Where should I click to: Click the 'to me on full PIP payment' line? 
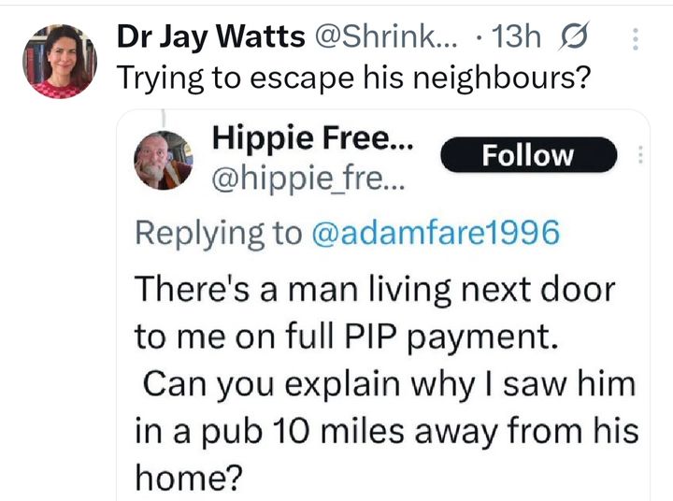(x=347, y=337)
